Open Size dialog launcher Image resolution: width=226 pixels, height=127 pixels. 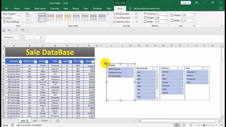pyautogui.click(x=194, y=26)
